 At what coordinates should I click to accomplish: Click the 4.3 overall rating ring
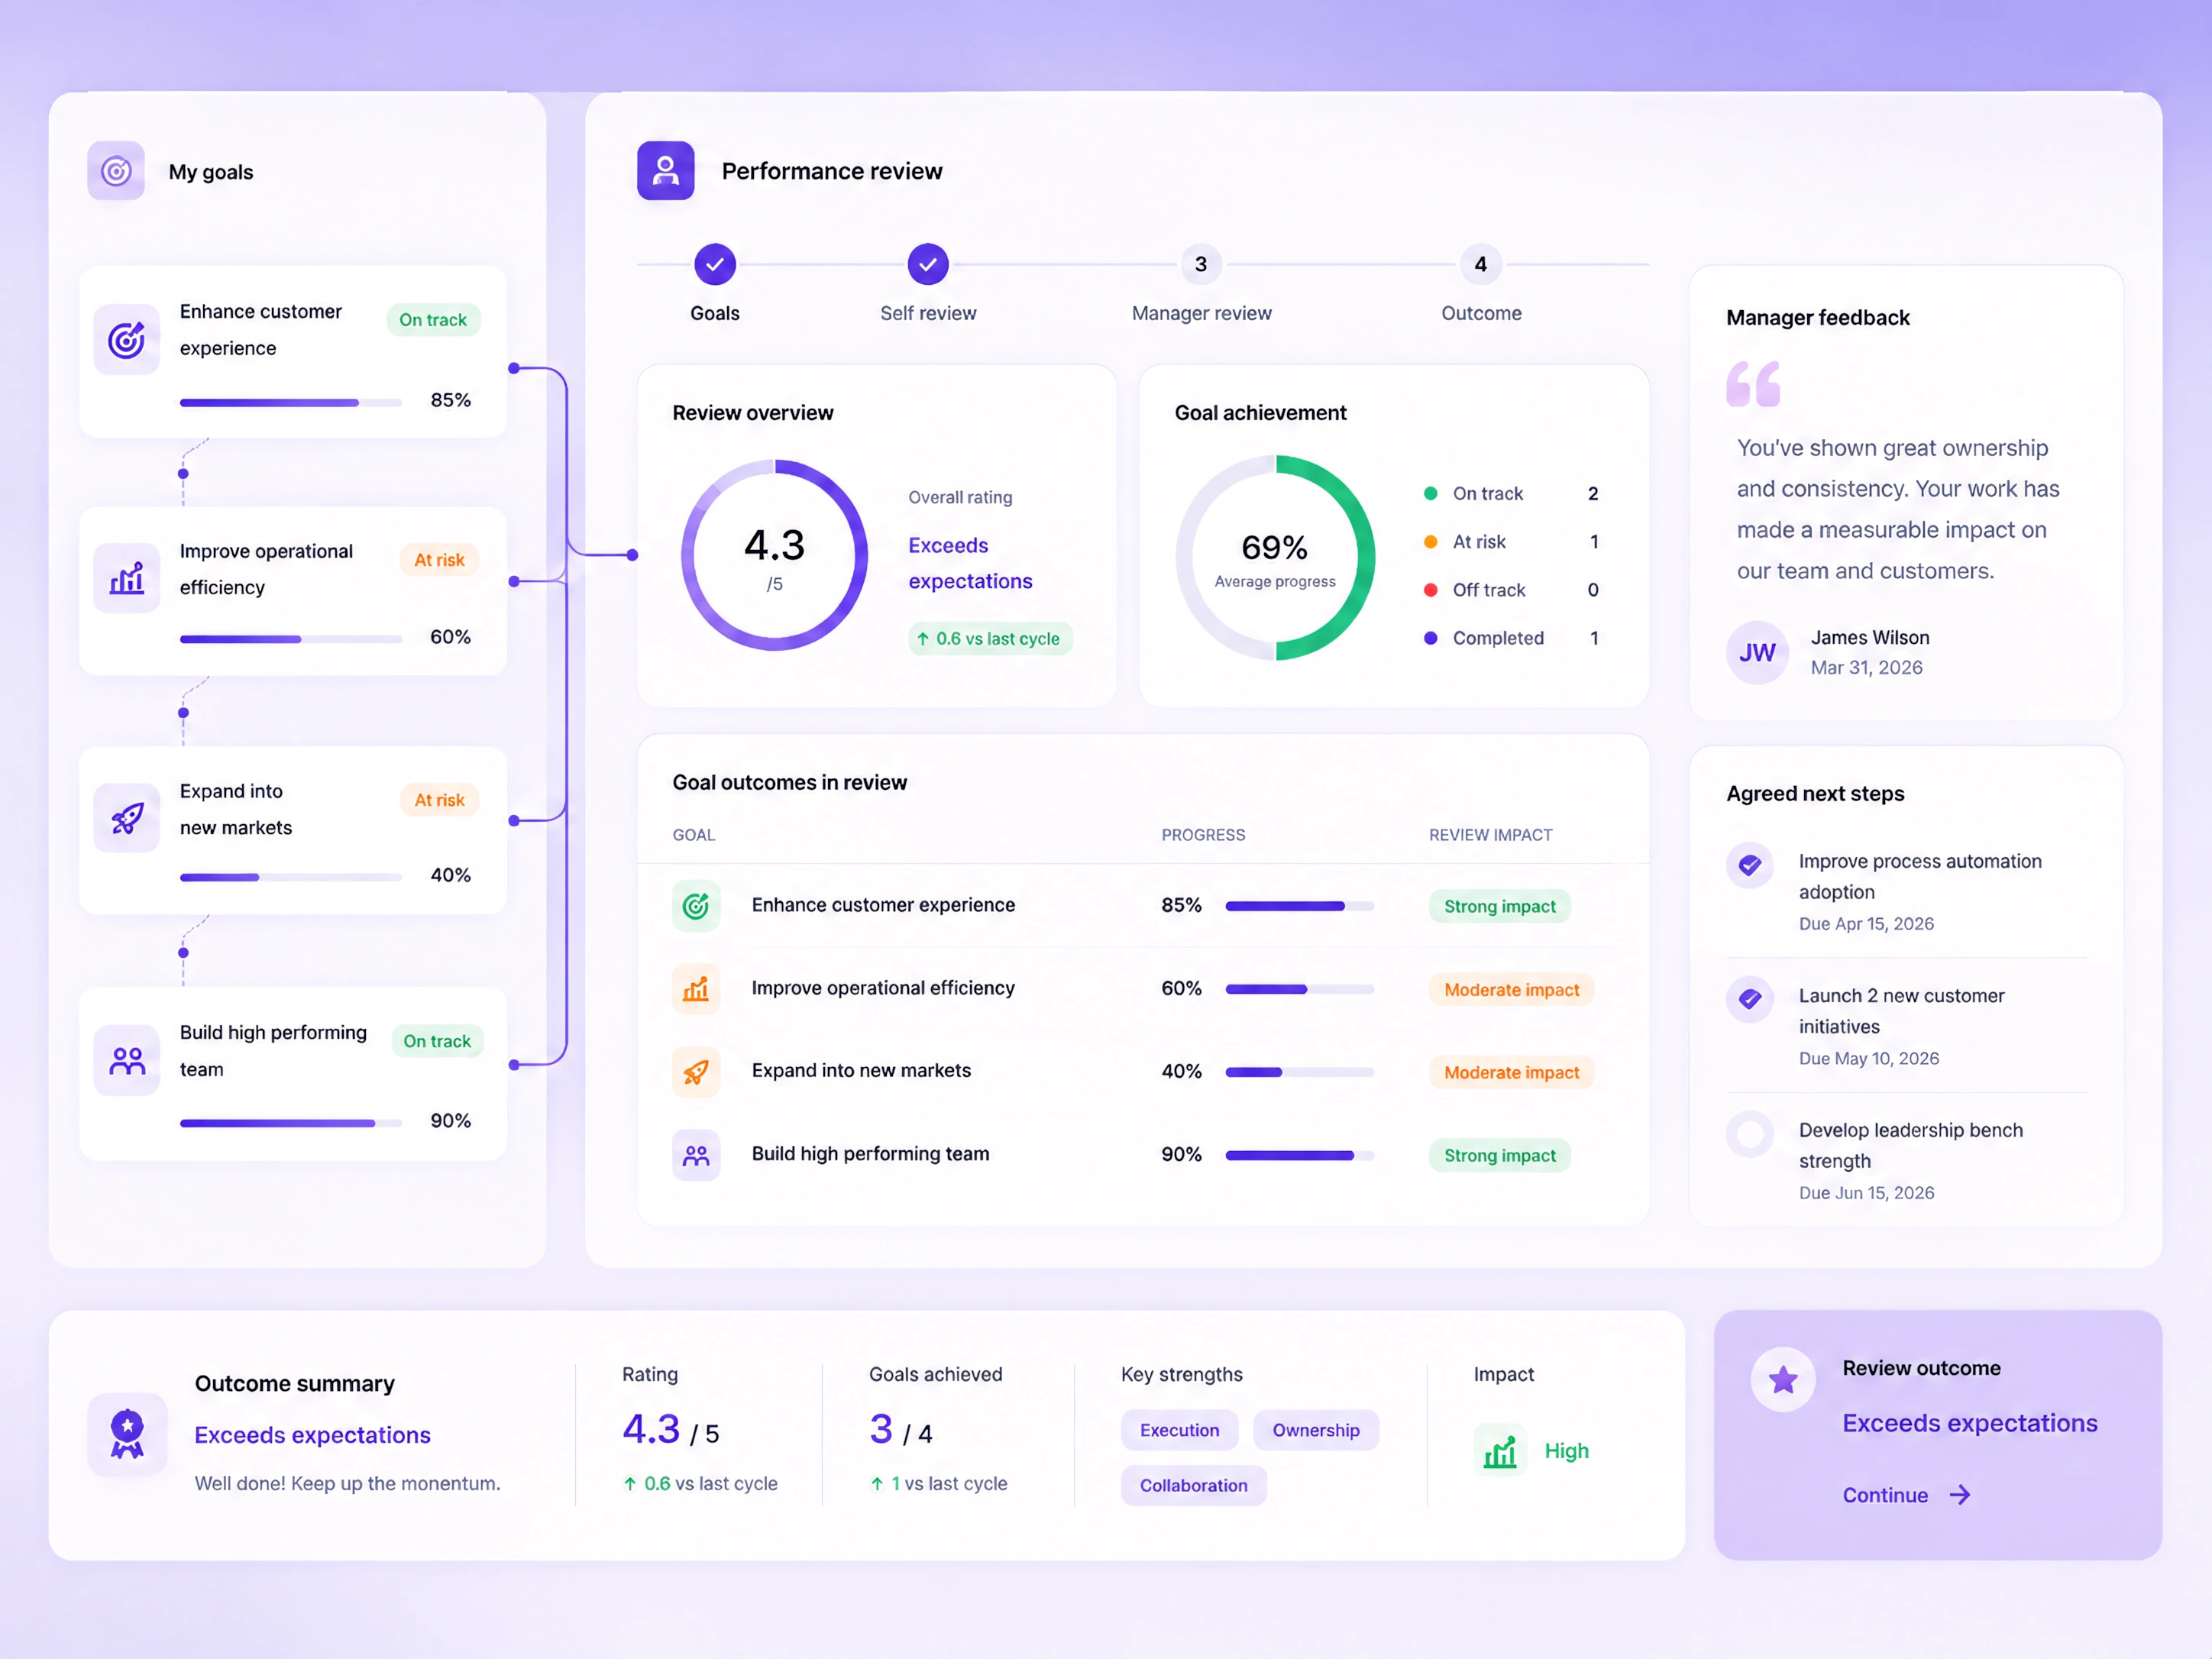[774, 555]
